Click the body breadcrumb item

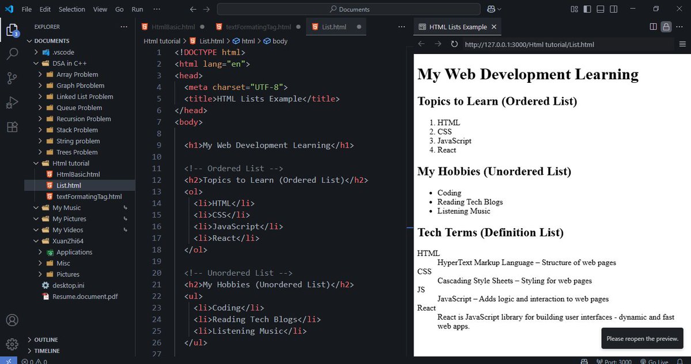click(275, 41)
